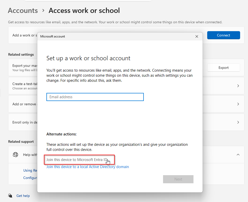Click the Related support heading
248x202 pixels.
click(21, 142)
